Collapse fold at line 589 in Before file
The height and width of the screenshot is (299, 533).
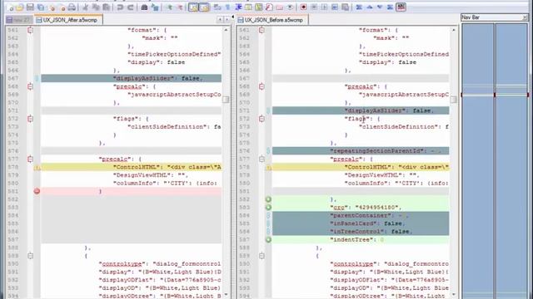[x=262, y=256]
